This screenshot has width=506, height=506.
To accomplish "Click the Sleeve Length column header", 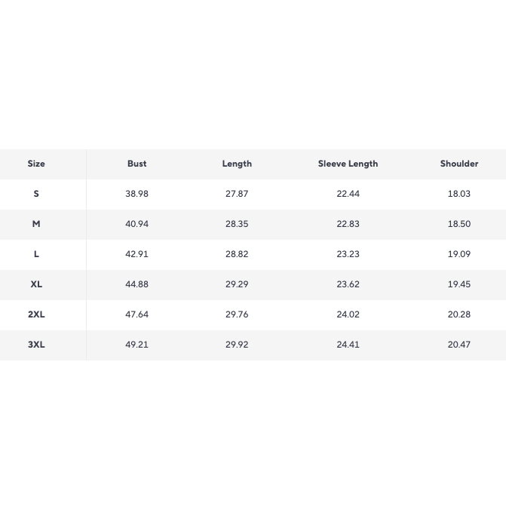I will point(348,164).
